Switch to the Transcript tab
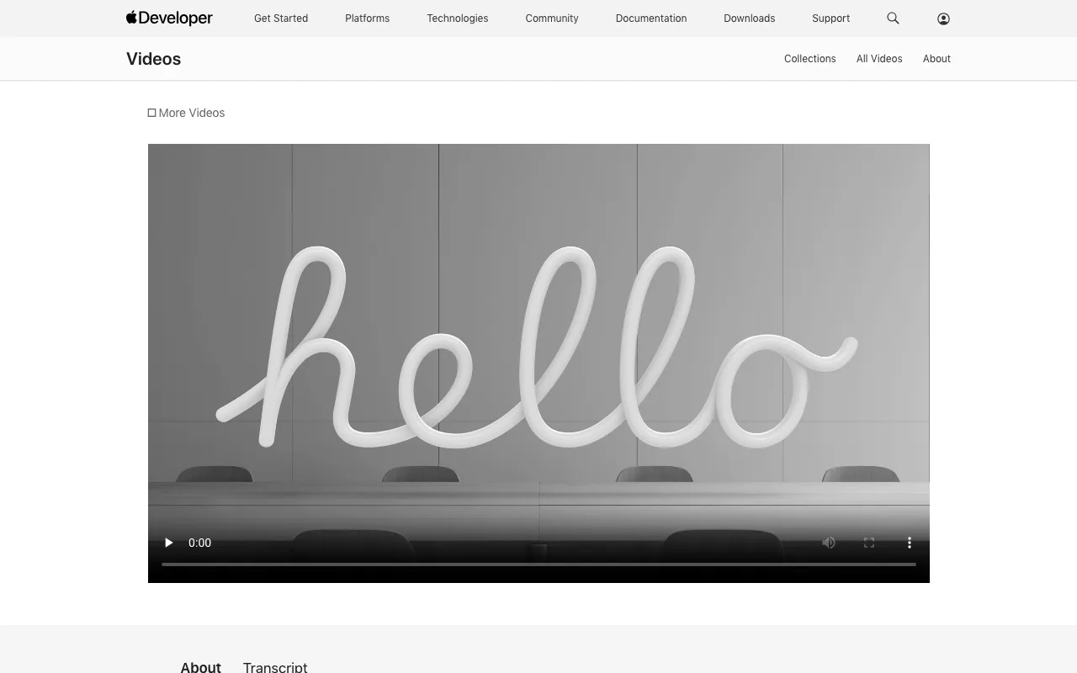Screen dimensions: 1077x673 coord(275,667)
